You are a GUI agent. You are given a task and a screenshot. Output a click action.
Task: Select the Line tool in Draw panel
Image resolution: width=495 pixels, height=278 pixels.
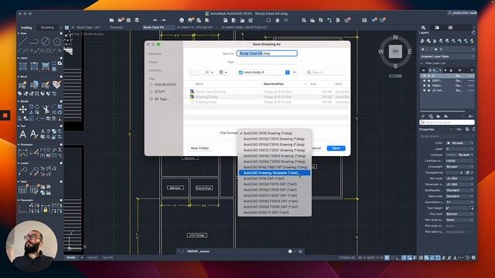[22, 41]
